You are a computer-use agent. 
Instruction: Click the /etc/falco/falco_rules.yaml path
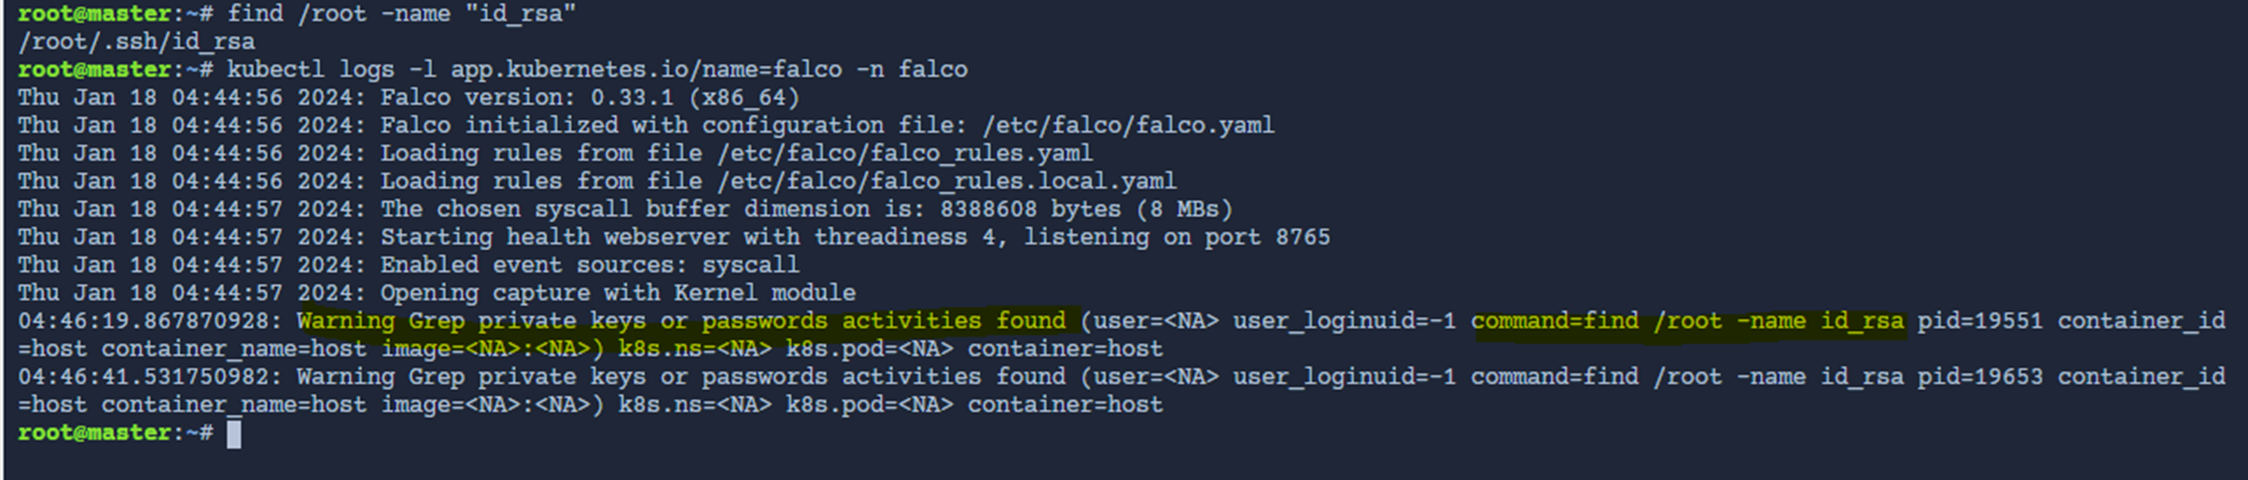pyautogui.click(x=905, y=154)
